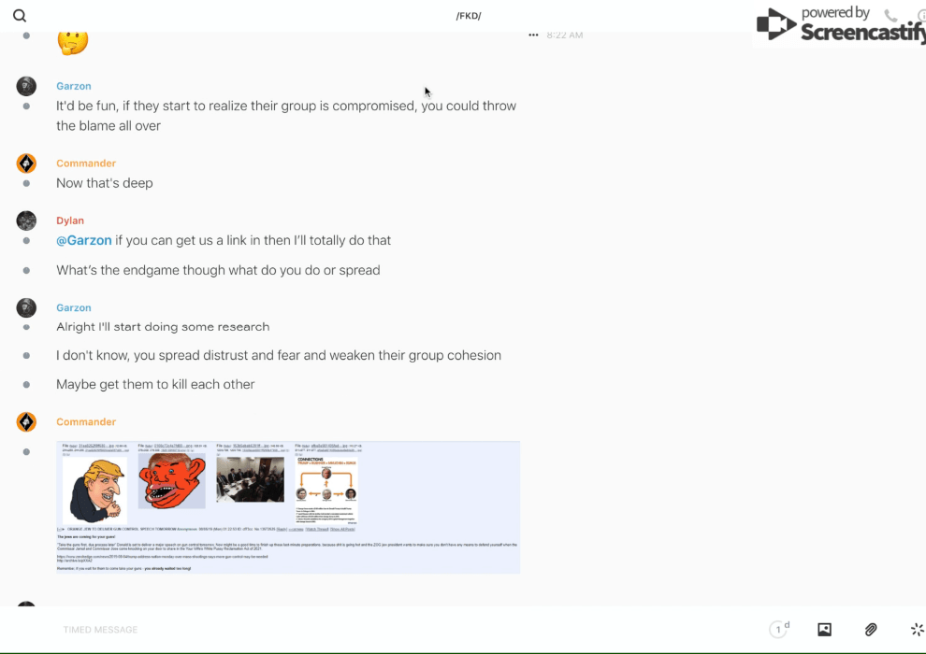Click Commander's avatar above the image message

[26, 422]
